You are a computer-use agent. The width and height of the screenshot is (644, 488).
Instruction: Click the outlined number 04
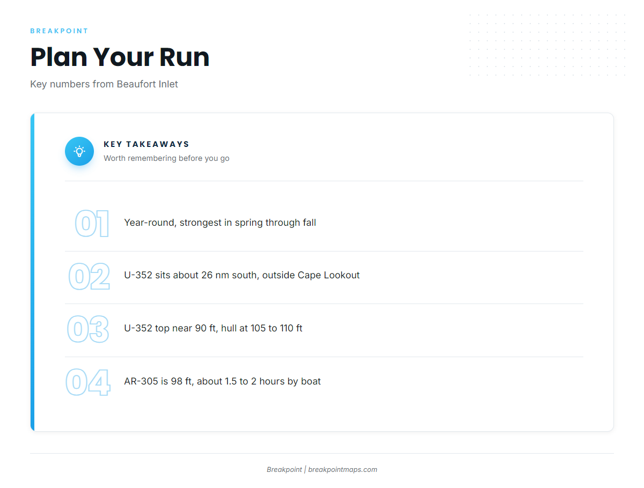tap(88, 382)
